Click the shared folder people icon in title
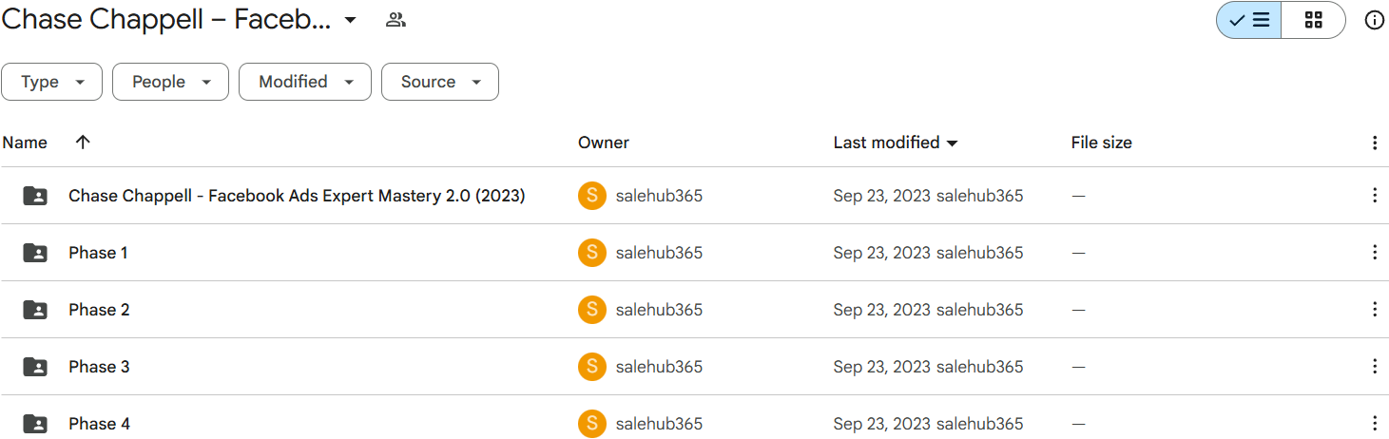The width and height of the screenshot is (1389, 439). pyautogui.click(x=395, y=20)
